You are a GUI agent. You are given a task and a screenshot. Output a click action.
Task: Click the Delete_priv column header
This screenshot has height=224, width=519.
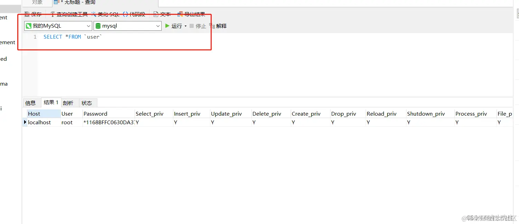click(271, 114)
